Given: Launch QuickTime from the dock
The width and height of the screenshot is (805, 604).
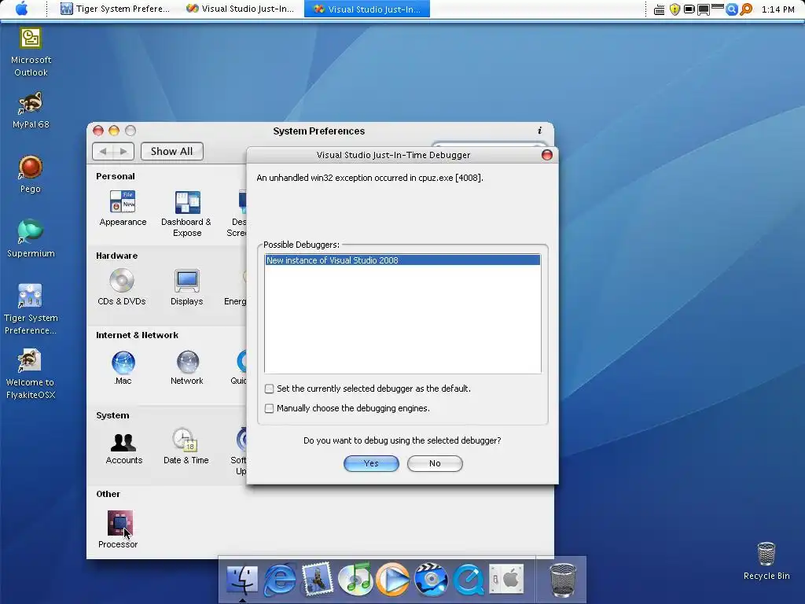Looking at the screenshot, I should click(469, 579).
